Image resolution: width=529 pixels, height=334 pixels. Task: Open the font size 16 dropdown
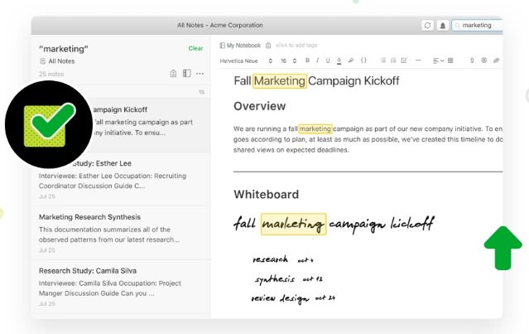click(288, 61)
